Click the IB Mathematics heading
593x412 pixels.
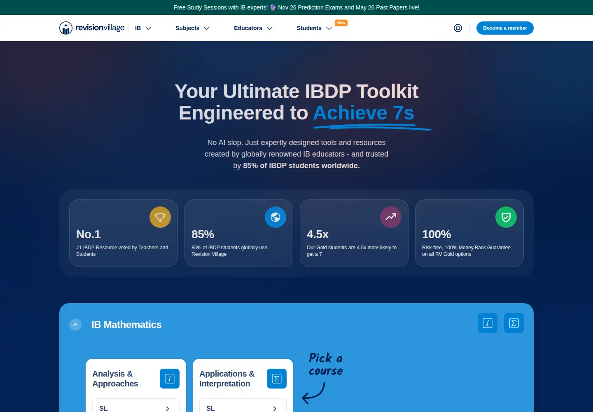[x=126, y=325]
